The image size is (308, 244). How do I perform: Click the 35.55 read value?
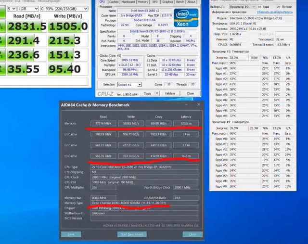(x=27, y=69)
